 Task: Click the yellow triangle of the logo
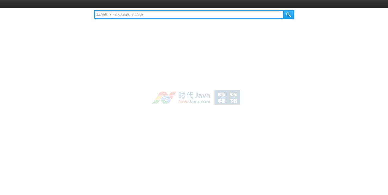(159, 98)
